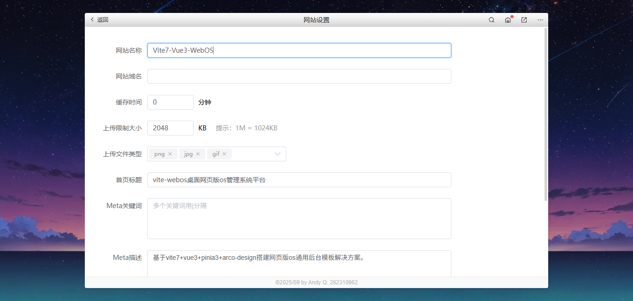This screenshot has height=301, width=633.
Task: Remove the png file type tag
Action: click(170, 154)
